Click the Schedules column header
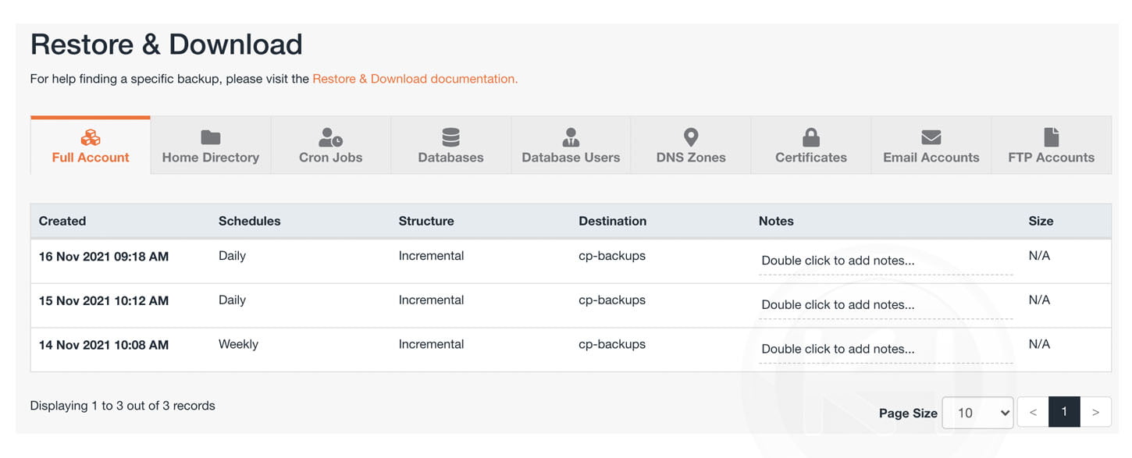The height and width of the screenshot is (458, 1132). [x=249, y=221]
